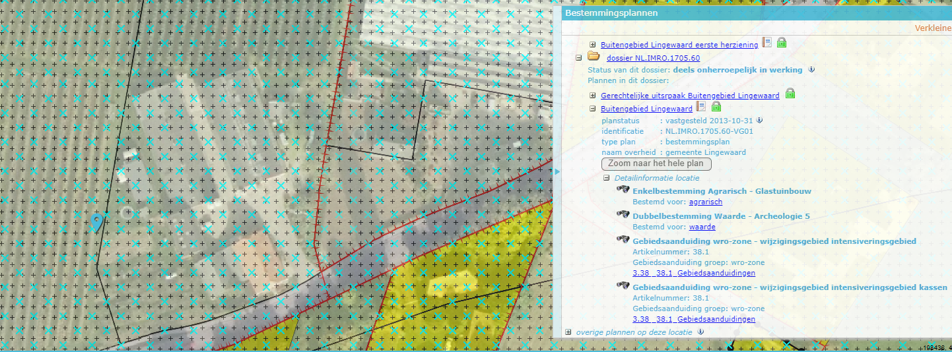The width and height of the screenshot is (952, 352).
Task: Collapse side panel using small arrow handle
Action: point(557,171)
